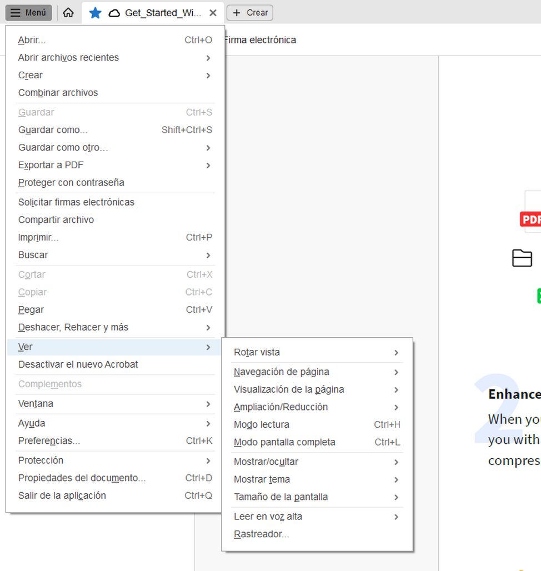Screen dimensions: 541x571
Task: Click the red PDF badge in document
Action: click(531, 219)
